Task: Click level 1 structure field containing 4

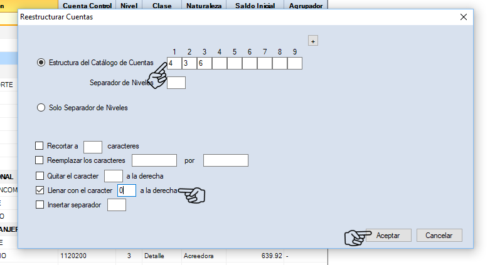Action: [174, 63]
